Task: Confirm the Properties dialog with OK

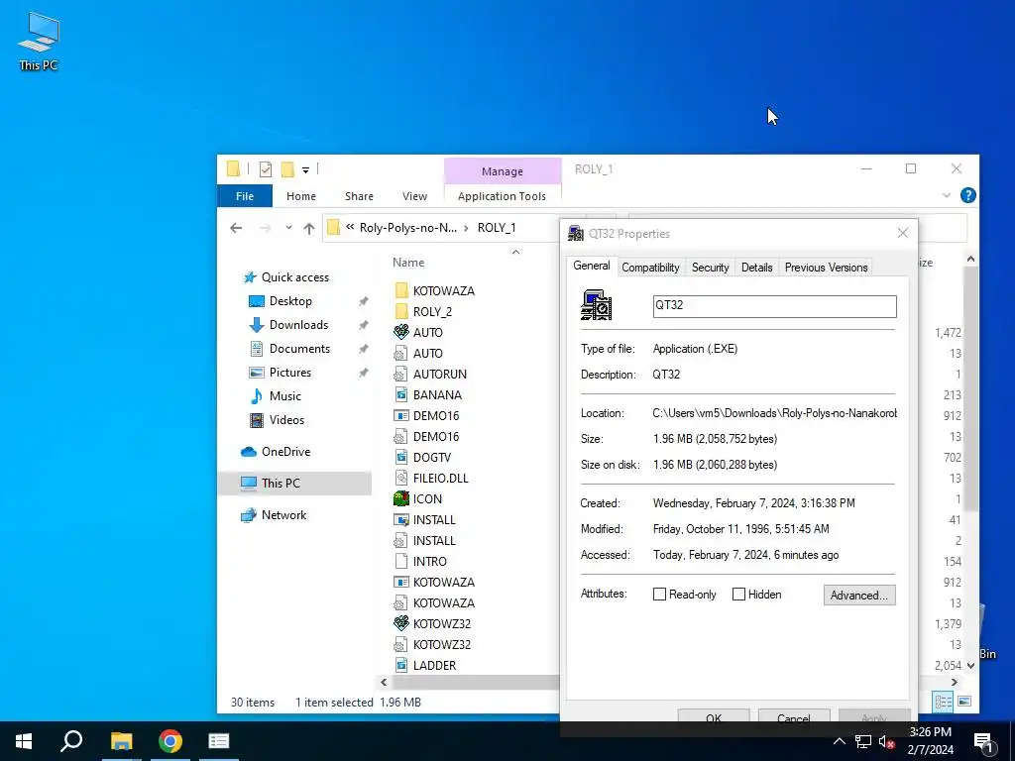Action: [714, 715]
